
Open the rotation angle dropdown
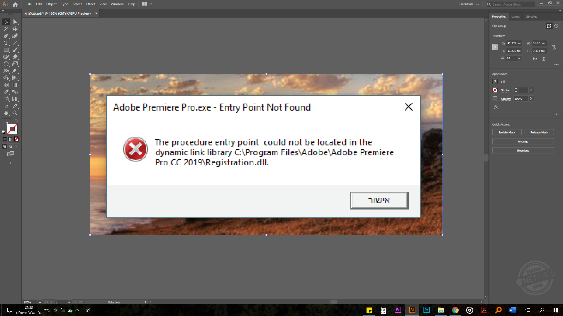coord(519,59)
